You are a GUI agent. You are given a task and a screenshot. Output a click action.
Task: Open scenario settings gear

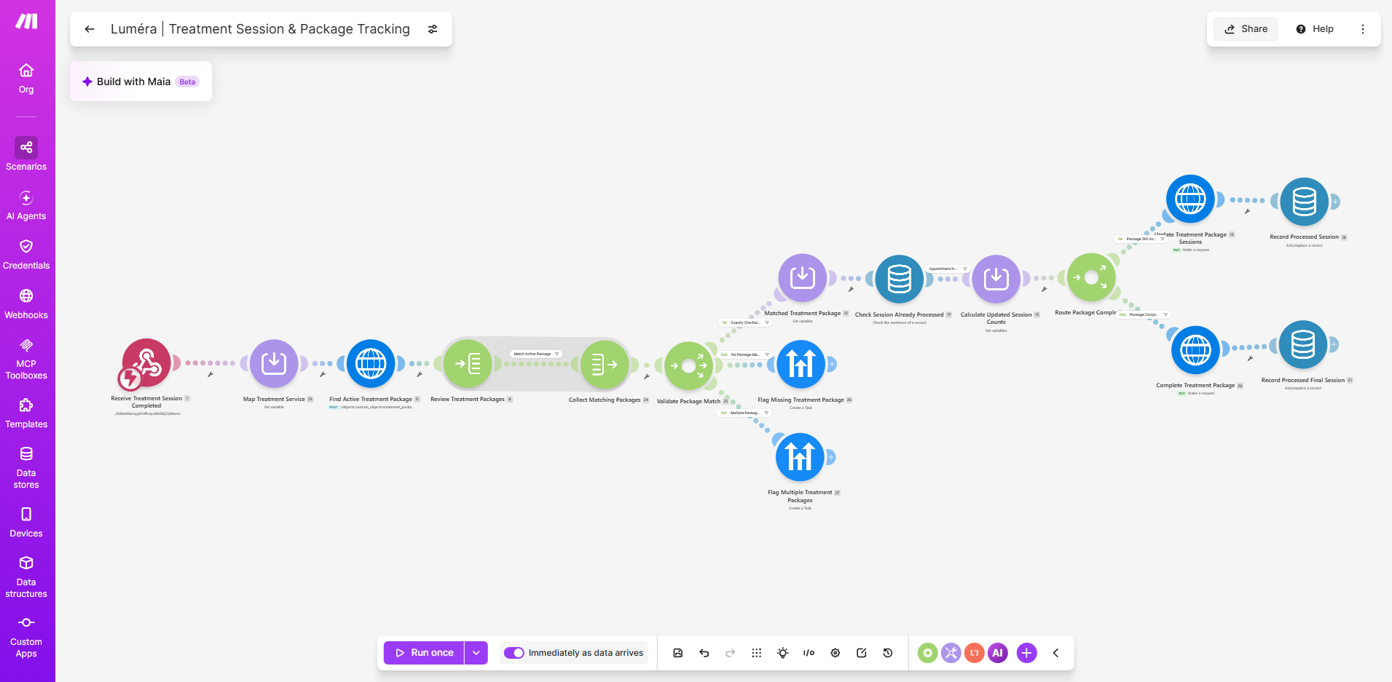[x=835, y=653]
